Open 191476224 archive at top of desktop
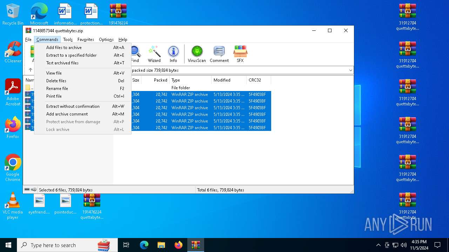The height and width of the screenshot is (252, 449). (118, 14)
